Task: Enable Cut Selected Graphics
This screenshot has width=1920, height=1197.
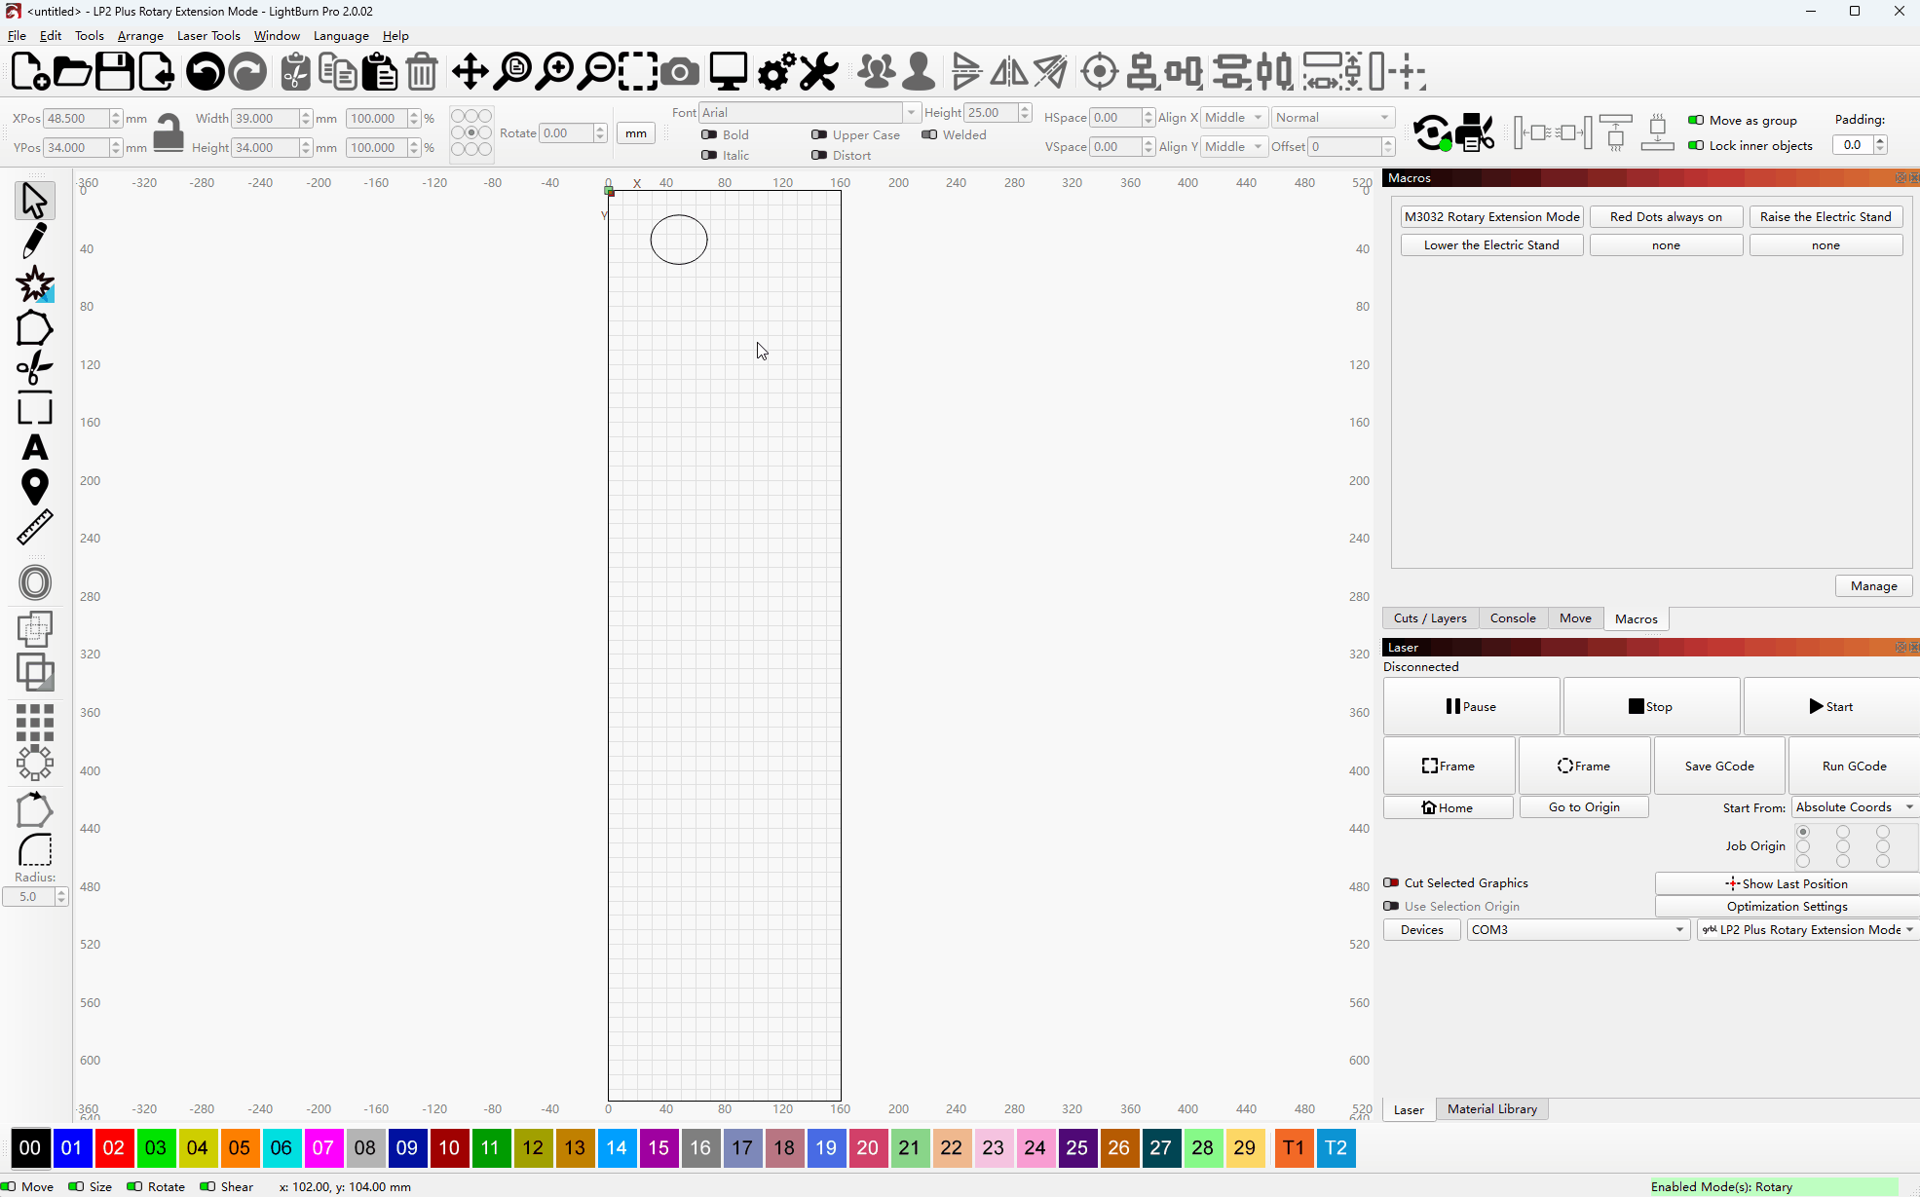Action: pos(1391,882)
